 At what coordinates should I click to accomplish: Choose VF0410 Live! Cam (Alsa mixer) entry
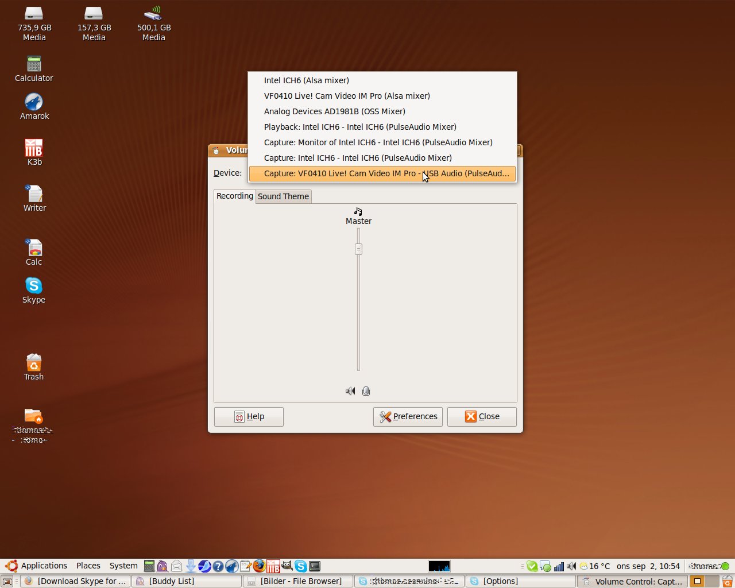pos(382,96)
